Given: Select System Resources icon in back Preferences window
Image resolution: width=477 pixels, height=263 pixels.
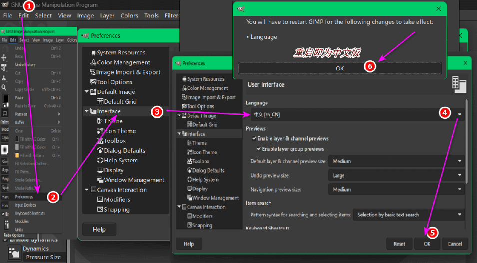Looking at the screenshot, I should tap(93, 52).
